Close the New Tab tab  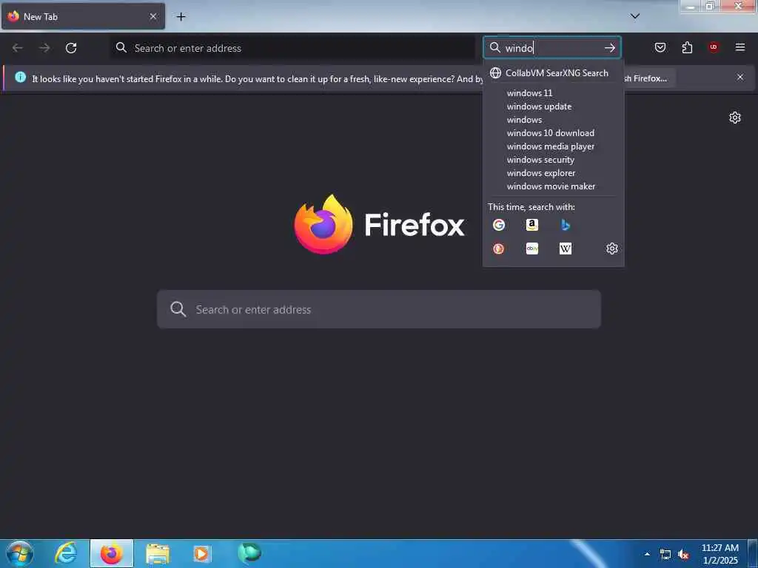[152, 16]
